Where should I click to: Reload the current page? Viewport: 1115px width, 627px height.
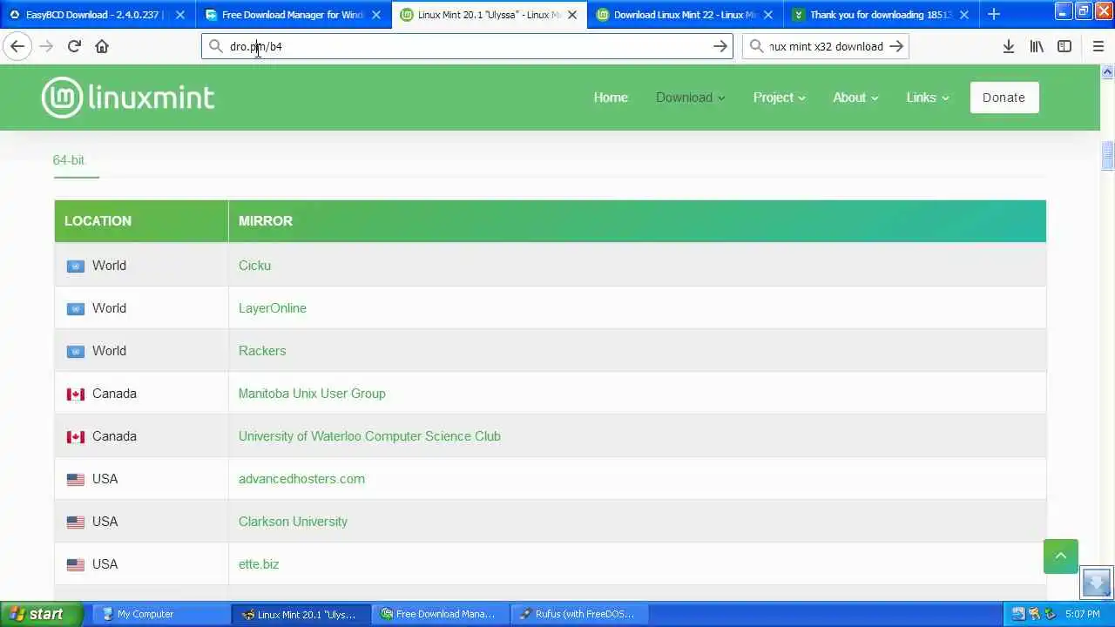pyautogui.click(x=74, y=46)
